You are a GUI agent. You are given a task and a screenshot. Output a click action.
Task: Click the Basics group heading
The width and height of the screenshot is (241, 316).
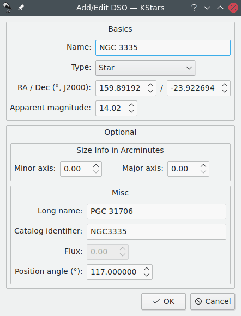120,29
